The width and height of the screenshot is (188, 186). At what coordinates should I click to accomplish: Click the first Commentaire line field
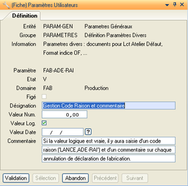109,141
